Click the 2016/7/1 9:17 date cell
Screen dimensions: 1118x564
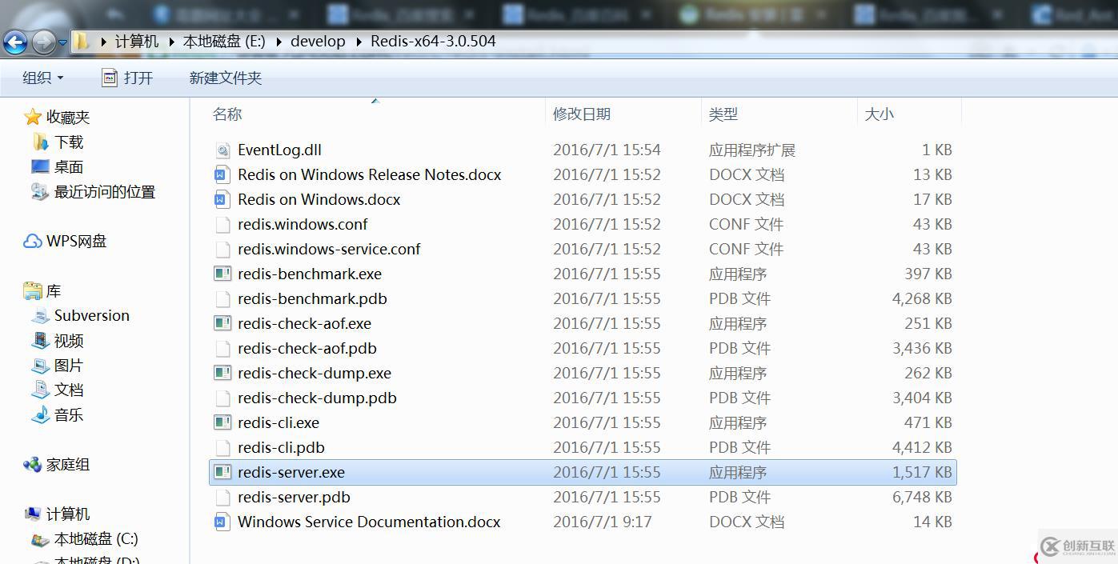pyautogui.click(x=603, y=522)
